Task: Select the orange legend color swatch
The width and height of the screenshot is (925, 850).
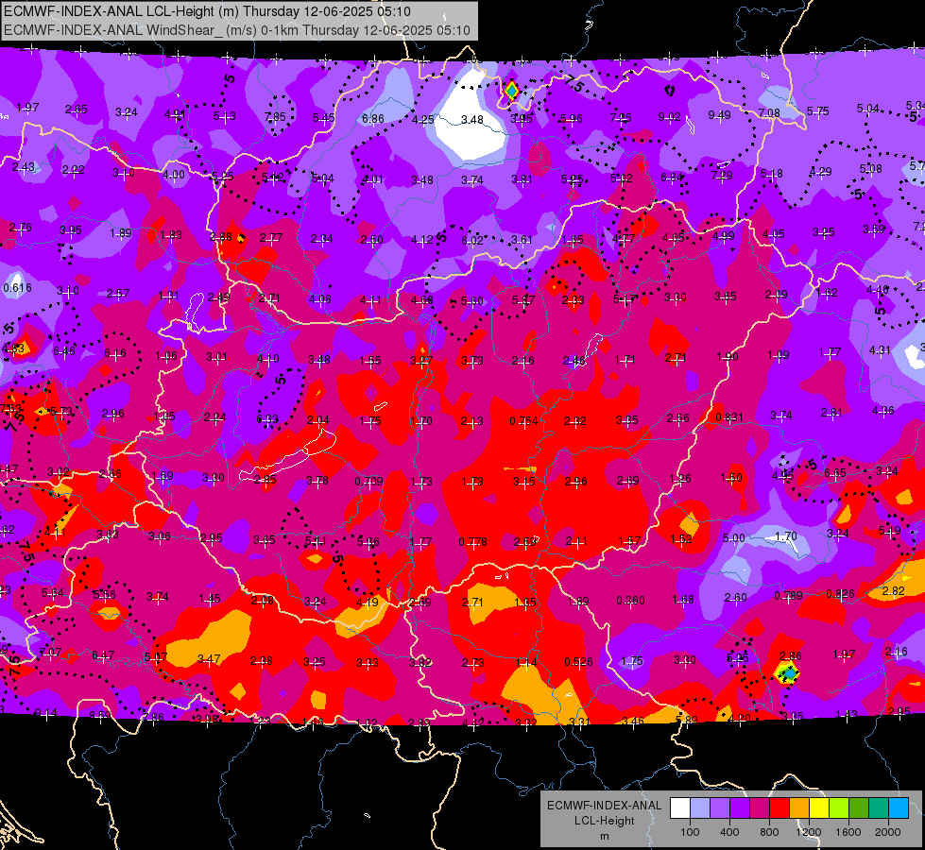Action: click(x=799, y=808)
